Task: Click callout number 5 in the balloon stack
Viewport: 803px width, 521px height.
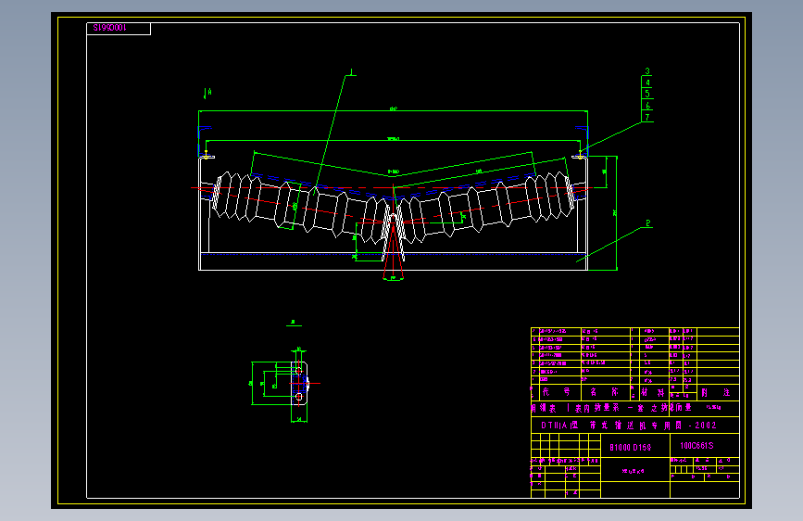Action: click(x=647, y=94)
